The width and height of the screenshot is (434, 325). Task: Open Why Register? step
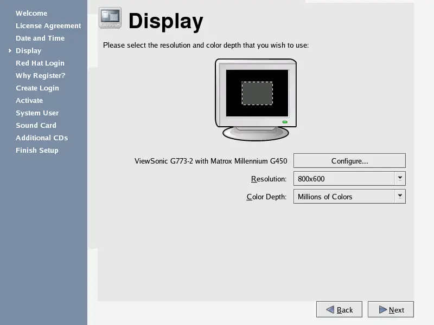40,76
